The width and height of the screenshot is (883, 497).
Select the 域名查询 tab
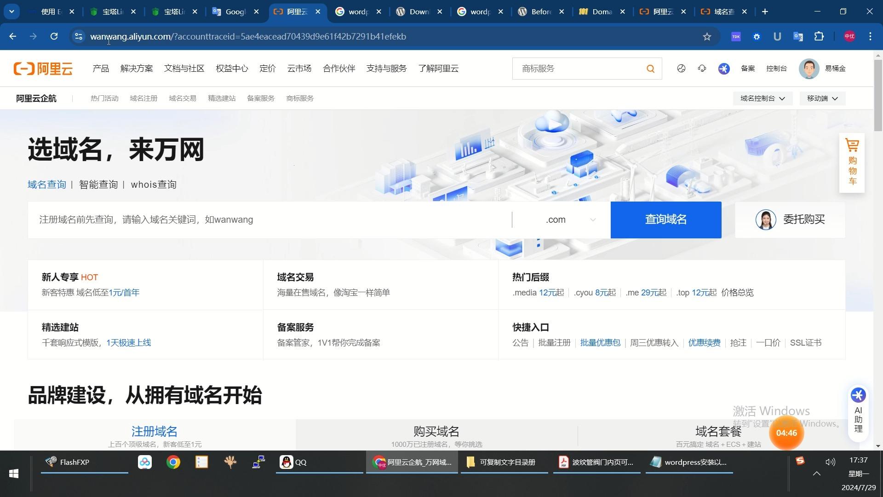point(47,185)
